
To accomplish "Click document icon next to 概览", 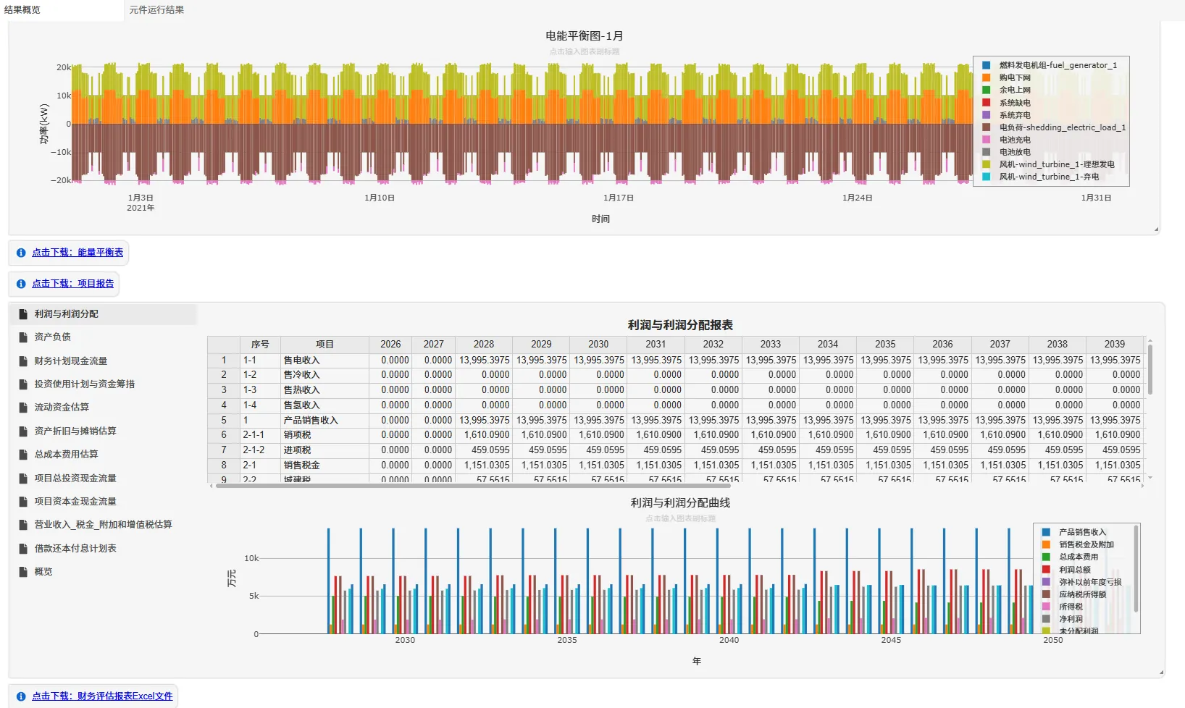I will 23,572.
